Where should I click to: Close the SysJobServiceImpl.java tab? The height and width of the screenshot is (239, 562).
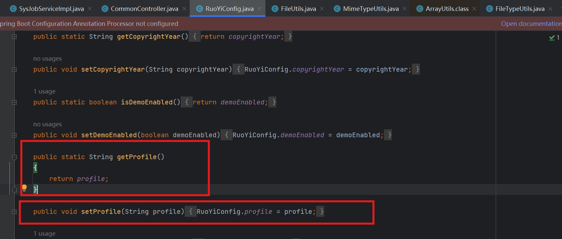pos(90,9)
